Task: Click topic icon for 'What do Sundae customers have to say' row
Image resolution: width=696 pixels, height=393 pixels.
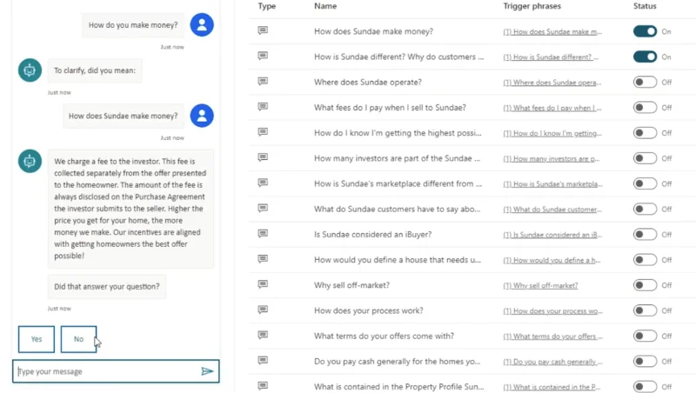Action: pyautogui.click(x=263, y=208)
